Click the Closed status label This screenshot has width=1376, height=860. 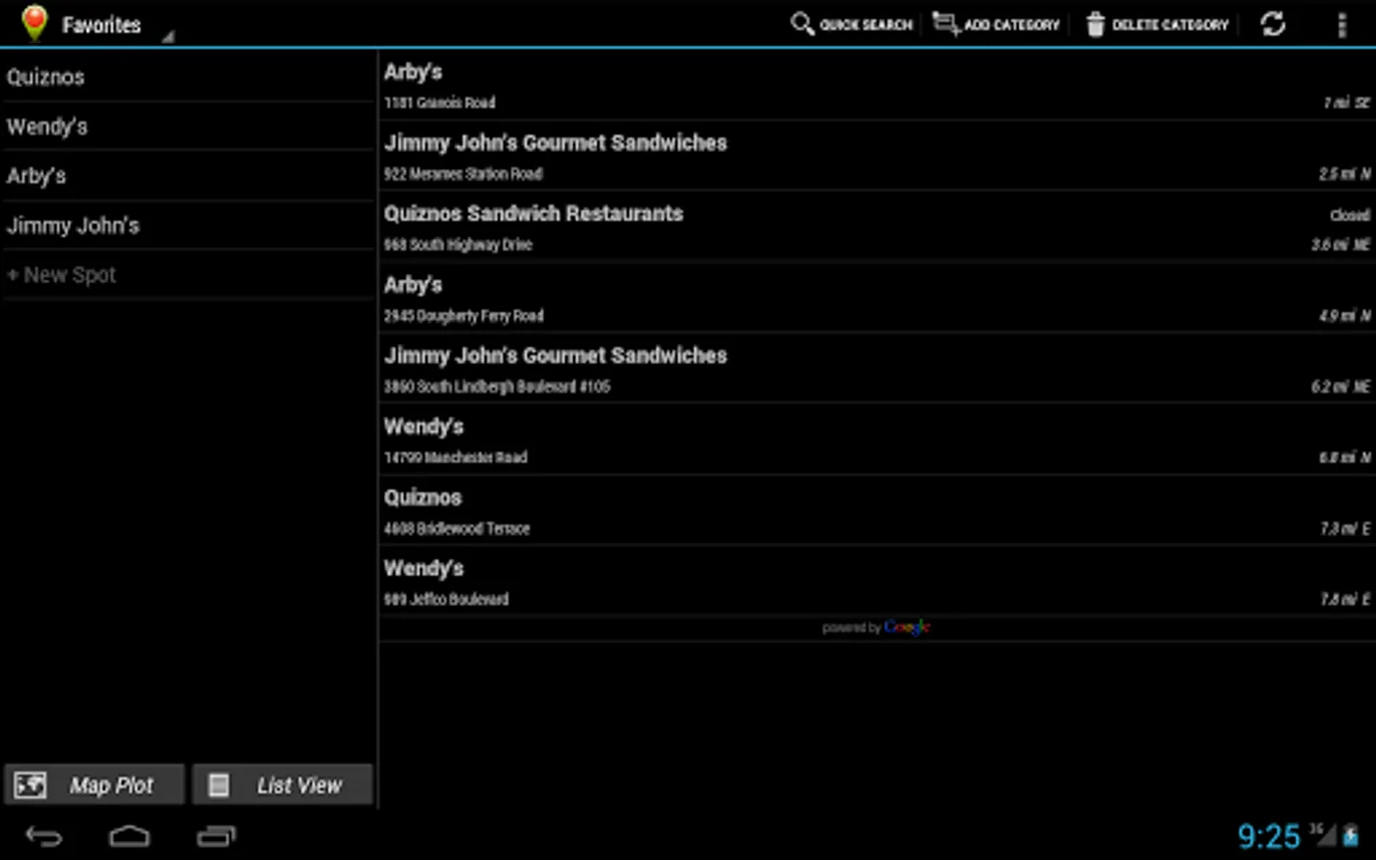1349,215
